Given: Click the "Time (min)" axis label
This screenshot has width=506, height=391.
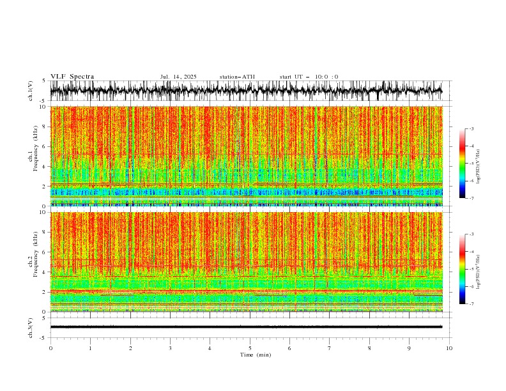Looking at the screenshot, I should tap(256, 355).
